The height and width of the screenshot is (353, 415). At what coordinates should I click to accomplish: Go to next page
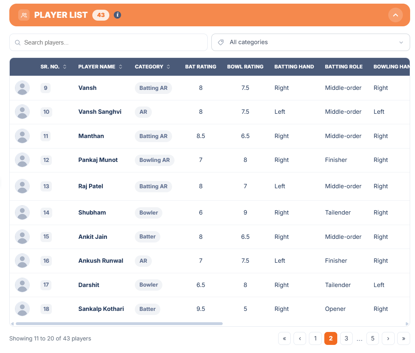pyautogui.click(x=388, y=338)
